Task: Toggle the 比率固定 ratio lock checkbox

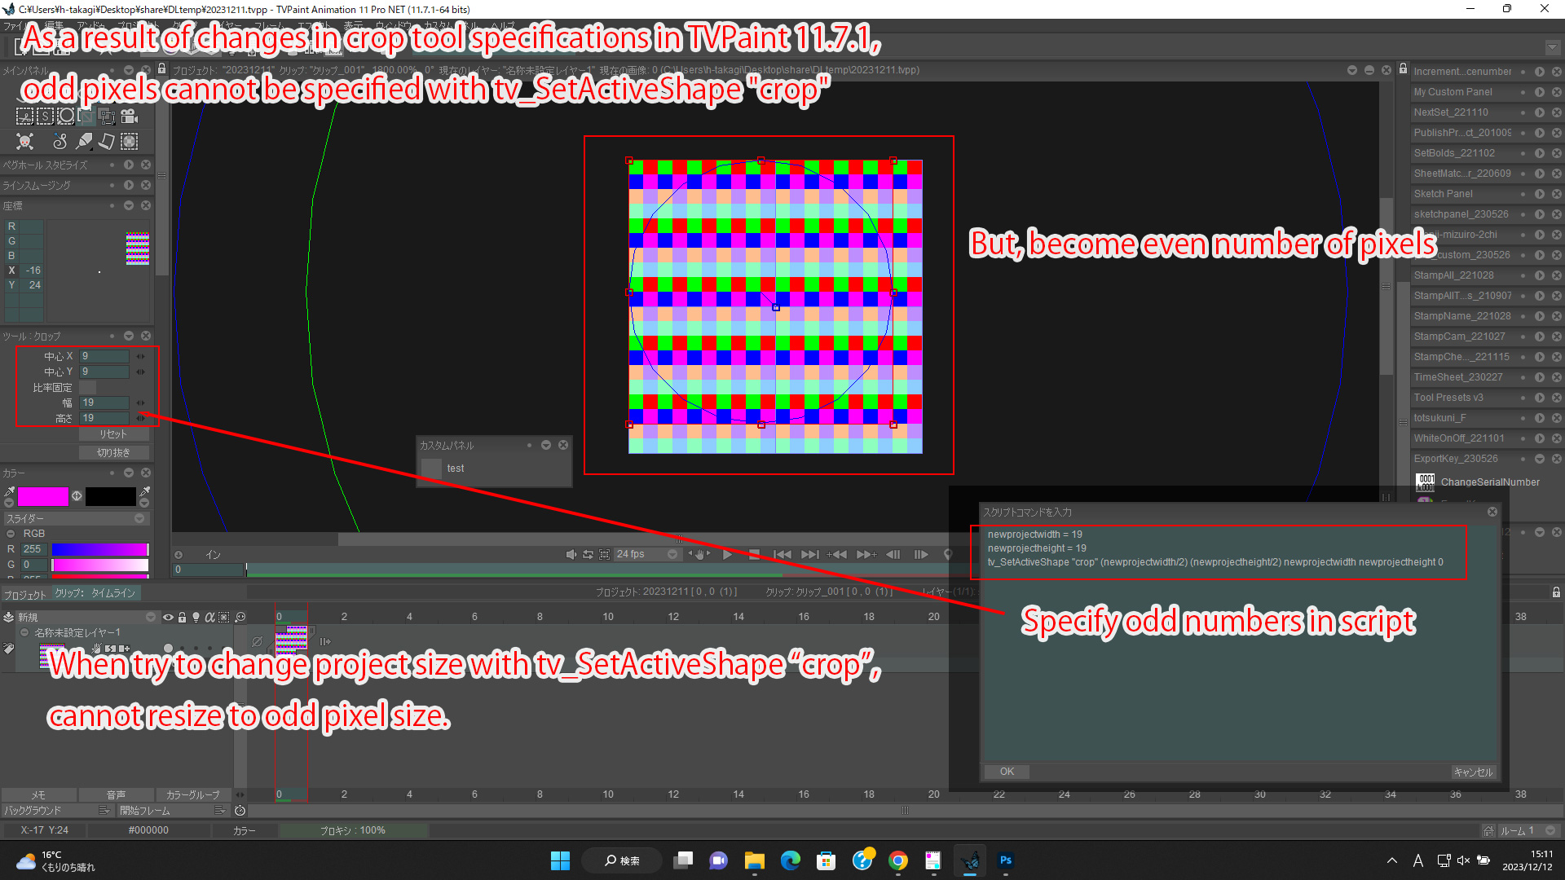Action: click(x=87, y=388)
